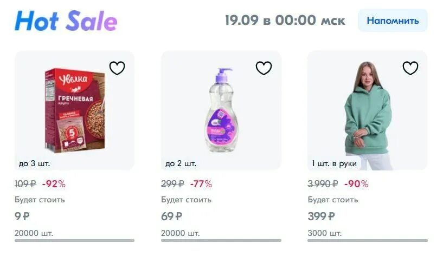
Task: Click the -92% discount label
Action: coord(54,184)
